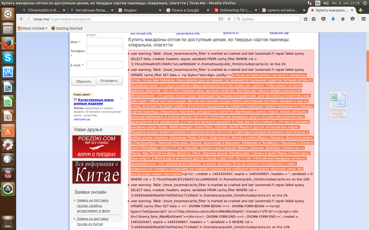Open system session gear menu

coord(365,3)
